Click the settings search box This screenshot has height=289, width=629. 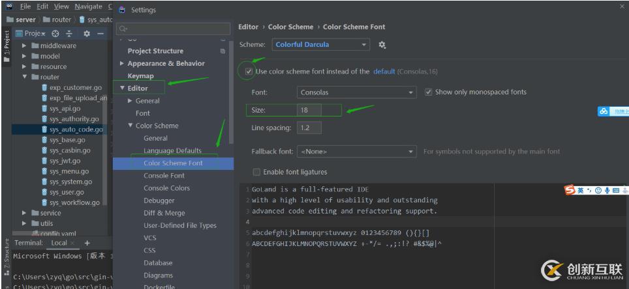click(x=174, y=29)
